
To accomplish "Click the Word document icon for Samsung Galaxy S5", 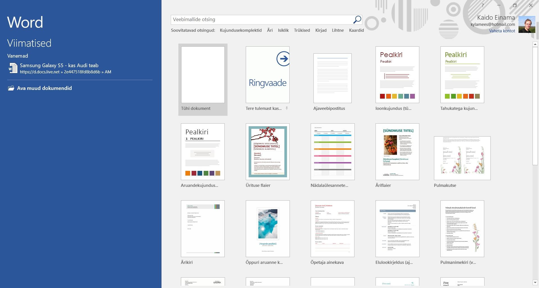I will pos(13,68).
